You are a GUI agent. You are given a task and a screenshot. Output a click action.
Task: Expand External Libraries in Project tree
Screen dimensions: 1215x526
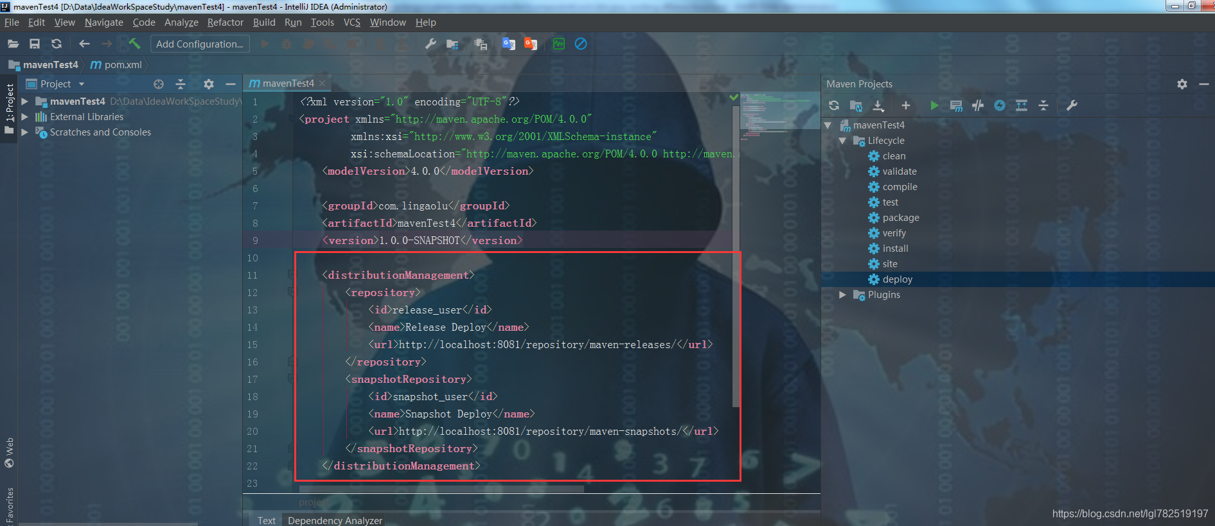[24, 117]
